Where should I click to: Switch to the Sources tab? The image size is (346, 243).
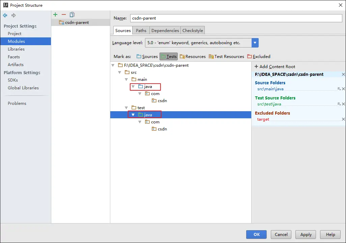[123, 30]
